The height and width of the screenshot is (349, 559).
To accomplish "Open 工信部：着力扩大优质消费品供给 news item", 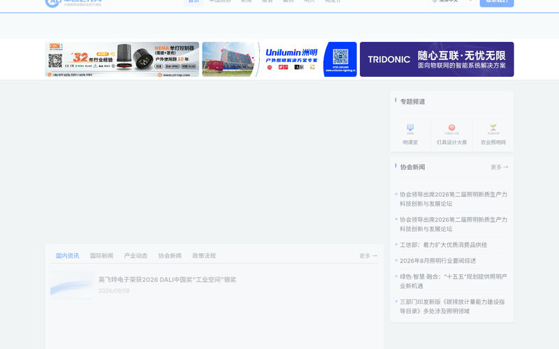I will click(443, 245).
